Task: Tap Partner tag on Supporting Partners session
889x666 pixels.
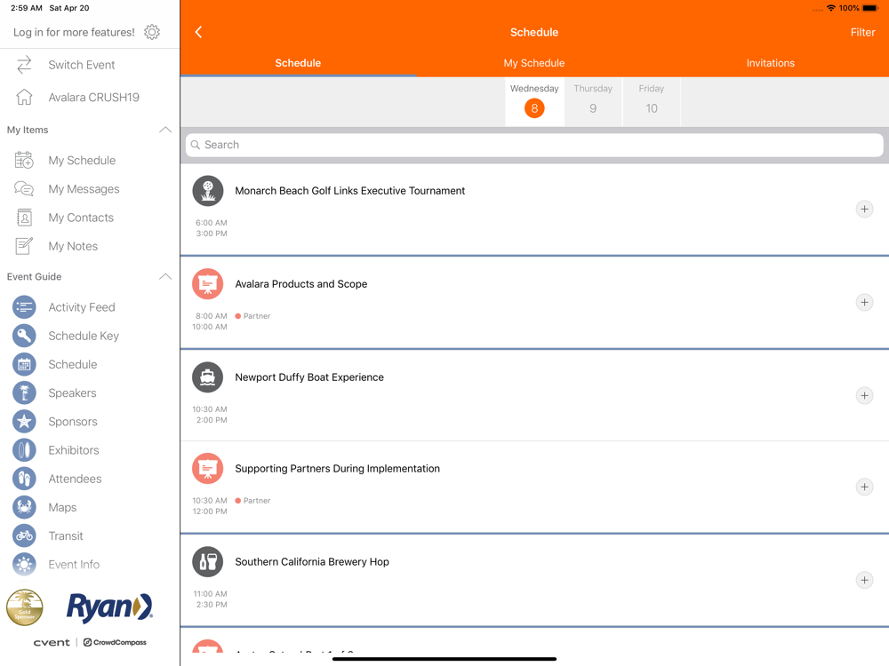Action: pyautogui.click(x=252, y=501)
